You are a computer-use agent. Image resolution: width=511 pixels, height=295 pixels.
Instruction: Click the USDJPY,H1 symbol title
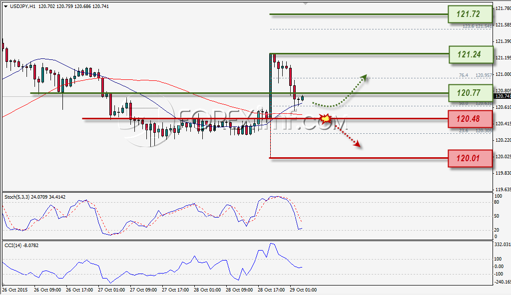coord(22,6)
